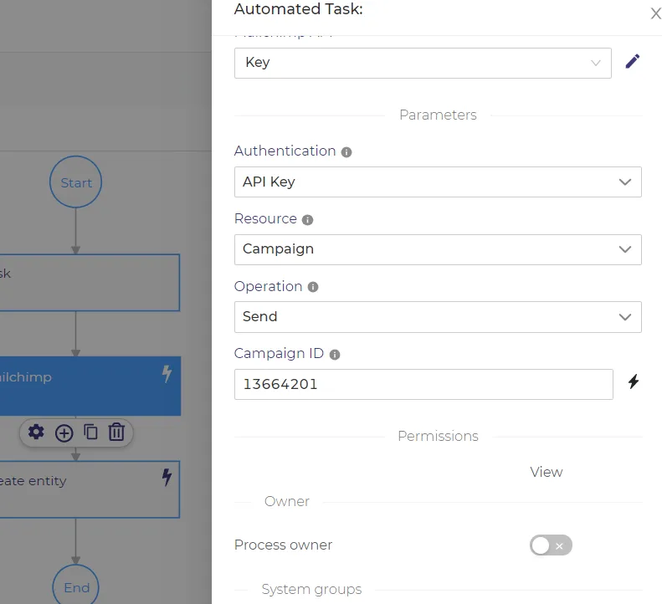Click the System groups label

[x=311, y=589]
